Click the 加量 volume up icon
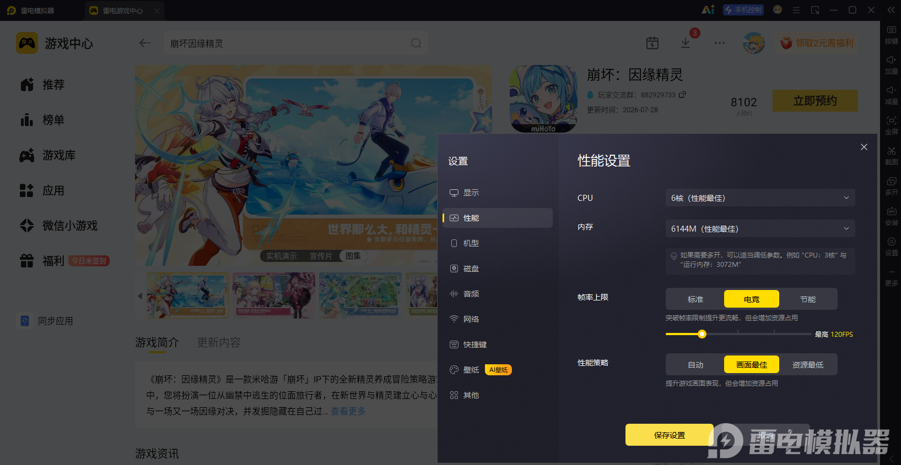This screenshot has width=901, height=465. point(891,60)
